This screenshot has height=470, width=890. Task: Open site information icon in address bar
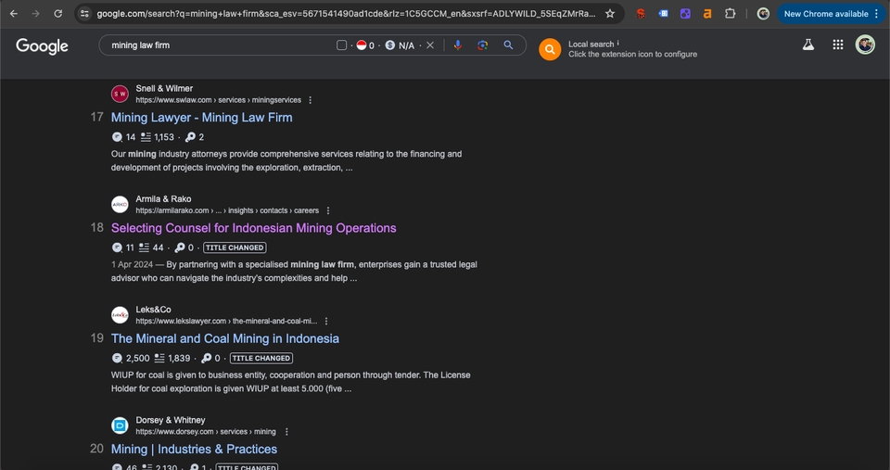click(x=84, y=14)
